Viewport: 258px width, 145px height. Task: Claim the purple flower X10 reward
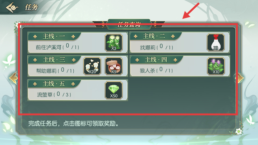pyautogui.click(x=216, y=66)
